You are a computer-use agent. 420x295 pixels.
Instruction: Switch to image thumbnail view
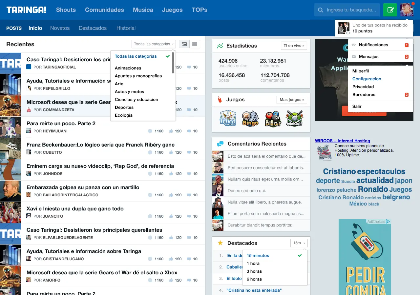pyautogui.click(x=185, y=44)
